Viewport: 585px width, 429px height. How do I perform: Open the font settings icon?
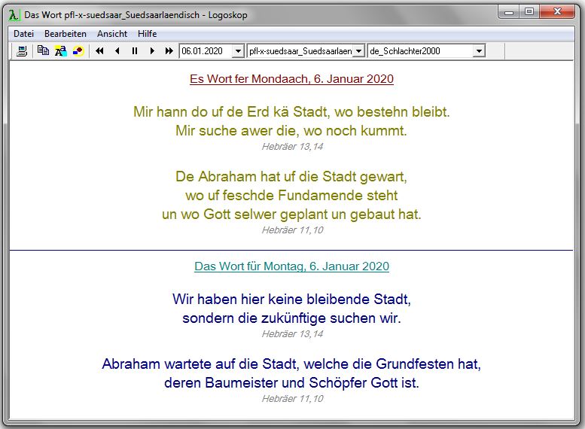60,50
